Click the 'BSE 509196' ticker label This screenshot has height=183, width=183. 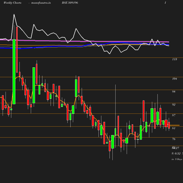pos(70,3)
